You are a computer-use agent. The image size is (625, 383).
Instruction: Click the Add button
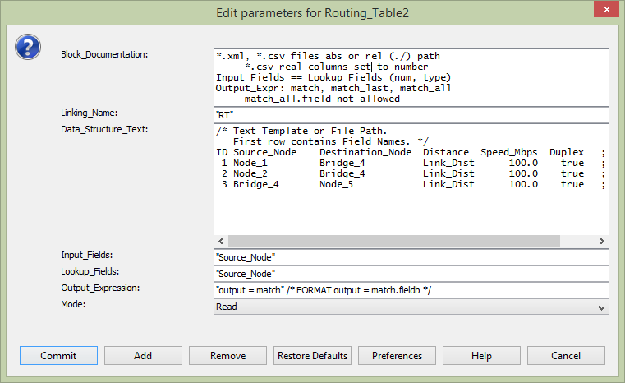pos(143,356)
